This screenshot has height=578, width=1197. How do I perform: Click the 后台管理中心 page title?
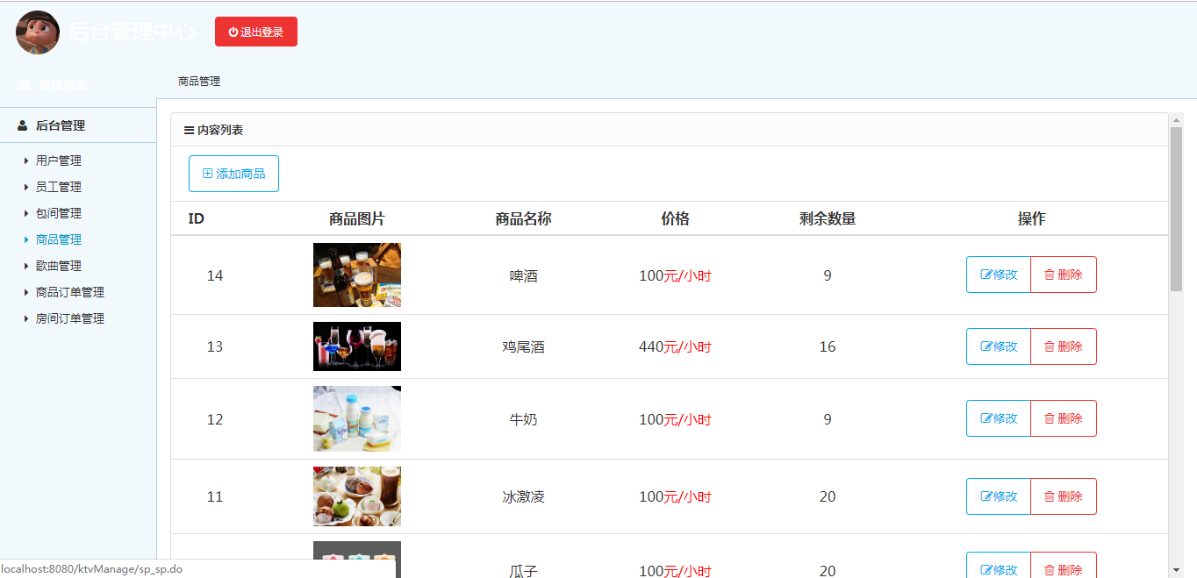[132, 32]
